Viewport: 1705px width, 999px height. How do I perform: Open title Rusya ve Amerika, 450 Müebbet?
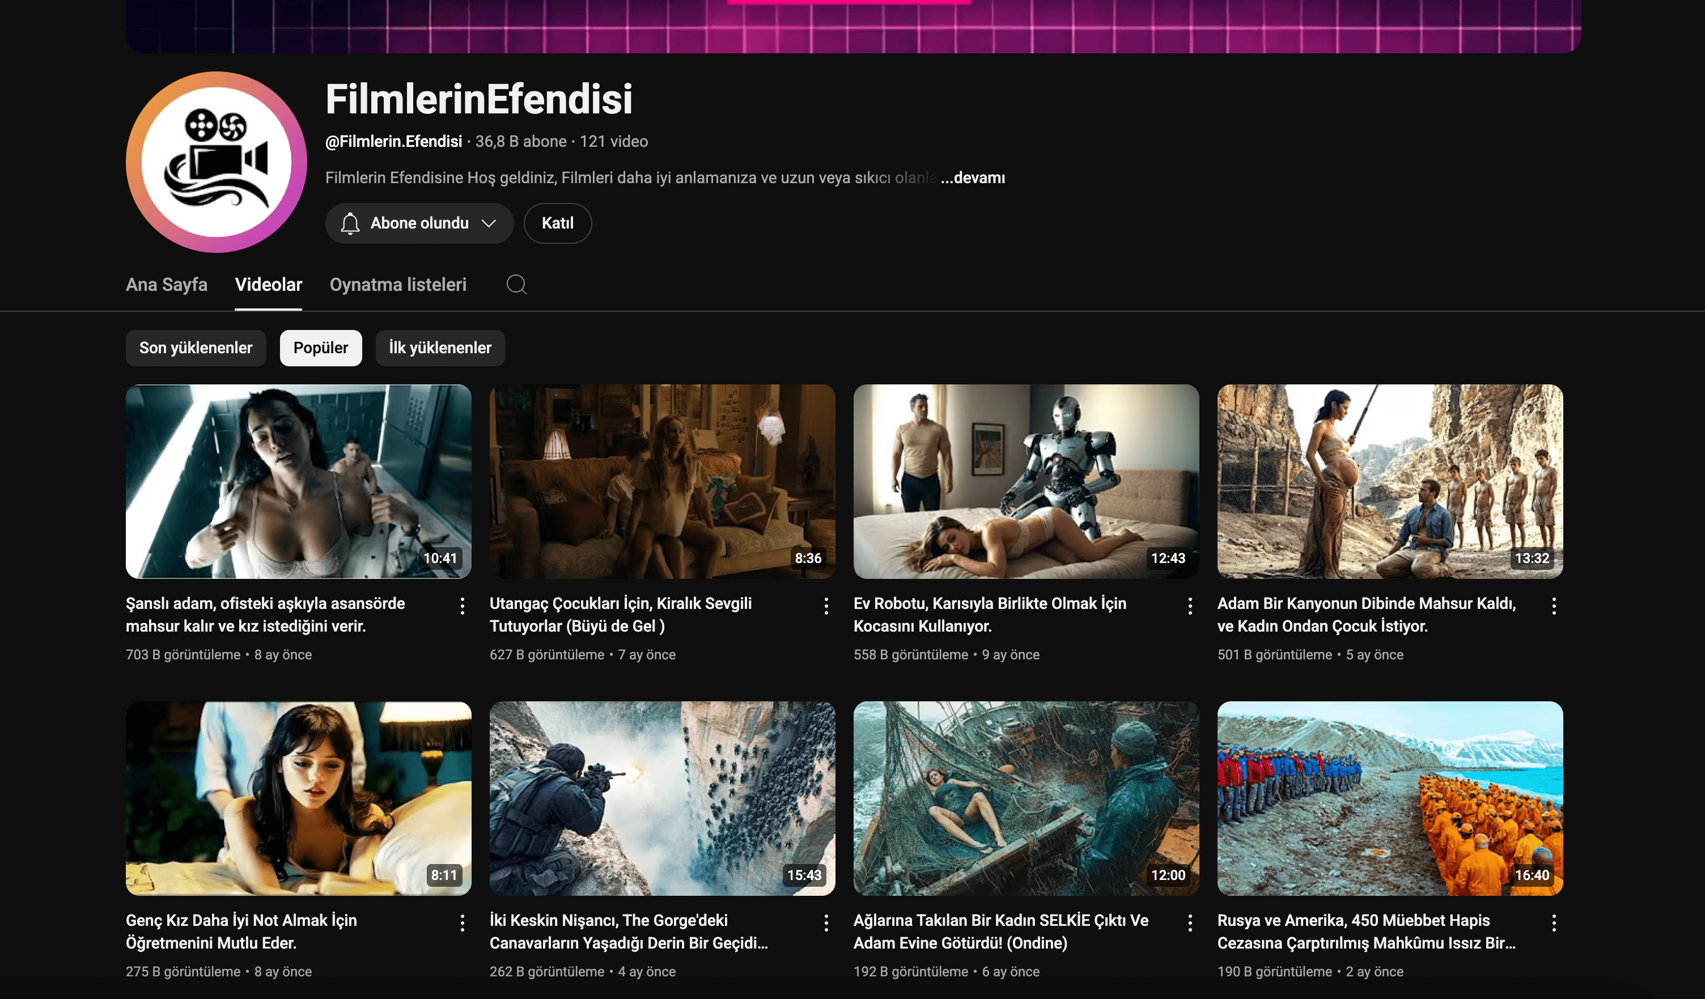(x=1367, y=932)
